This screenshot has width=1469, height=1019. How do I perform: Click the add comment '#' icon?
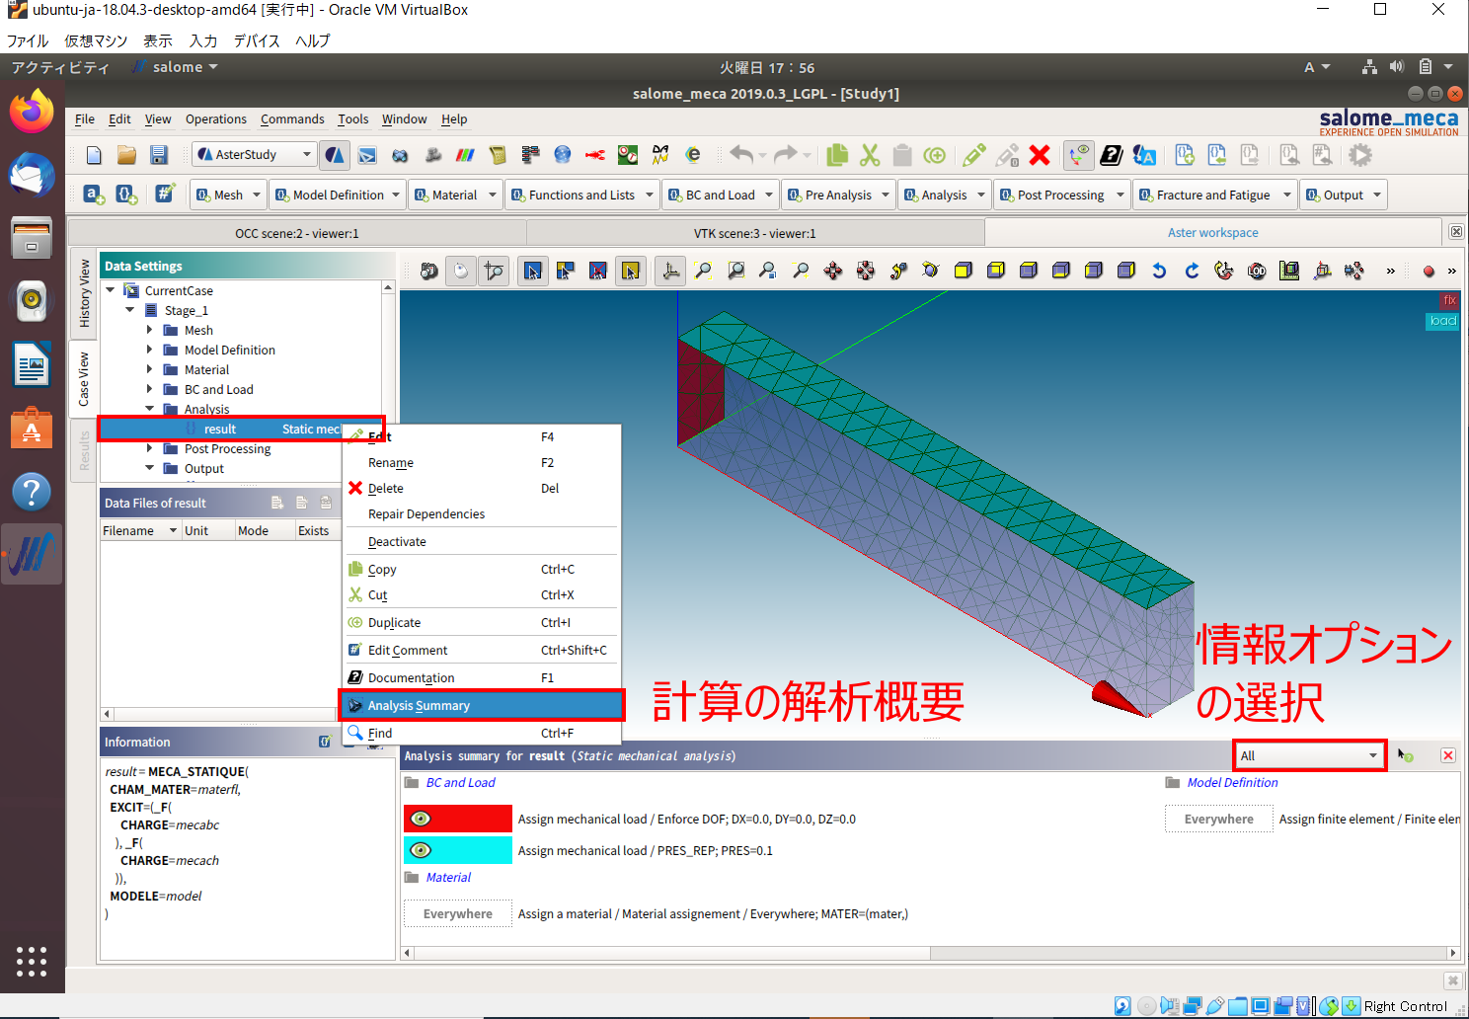[165, 194]
